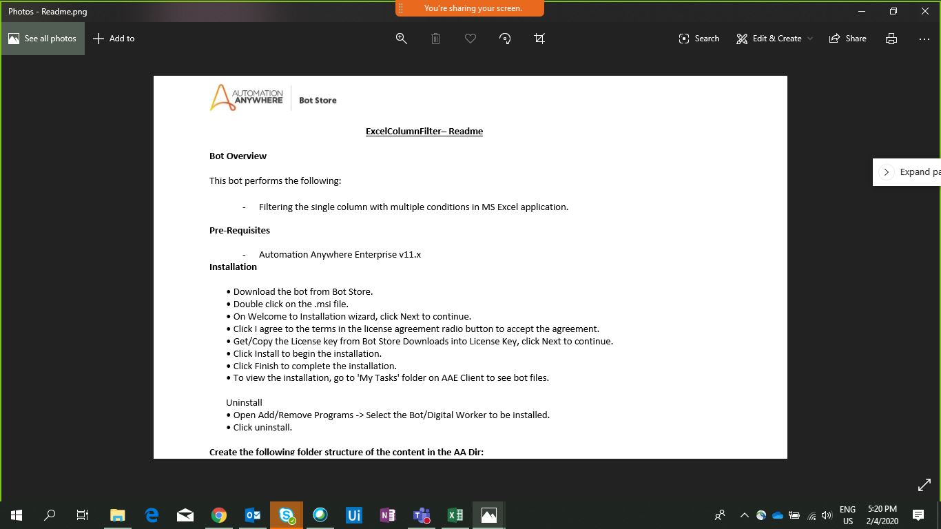Screen dimensions: 941x529
Task: Expand the side panel with Expand button
Action: point(907,172)
